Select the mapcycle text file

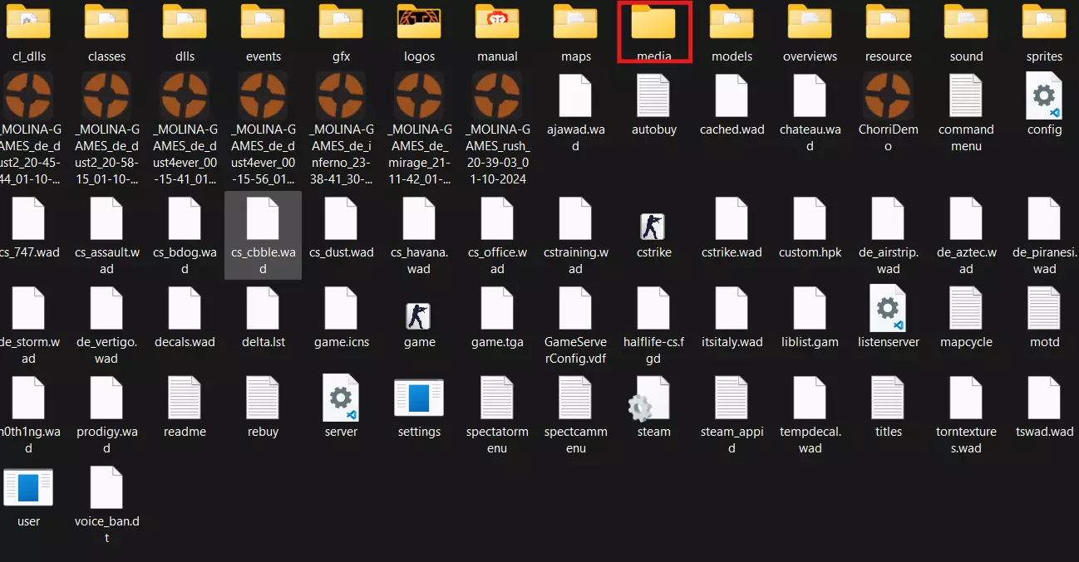tap(966, 316)
